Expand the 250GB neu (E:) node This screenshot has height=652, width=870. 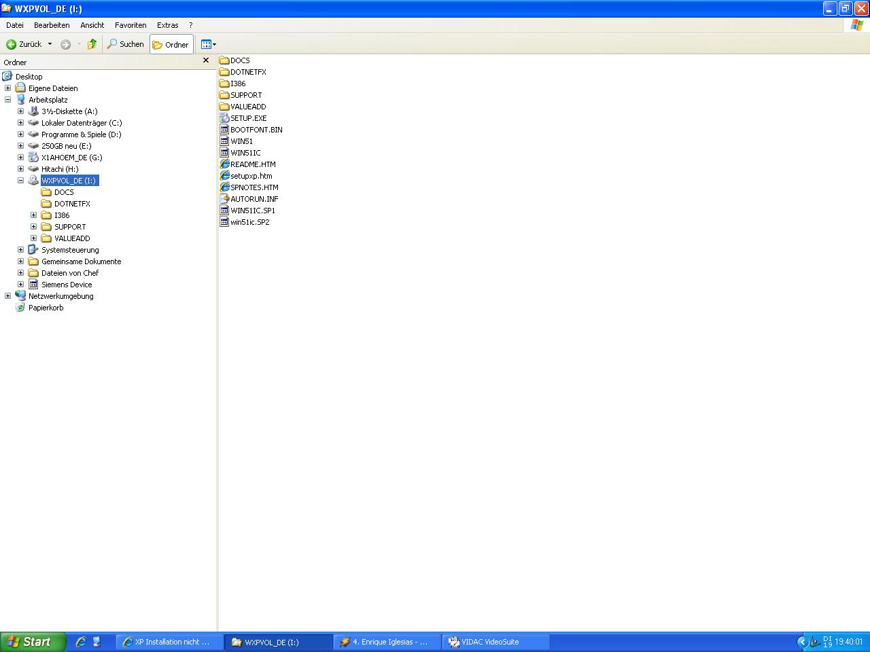[20, 146]
